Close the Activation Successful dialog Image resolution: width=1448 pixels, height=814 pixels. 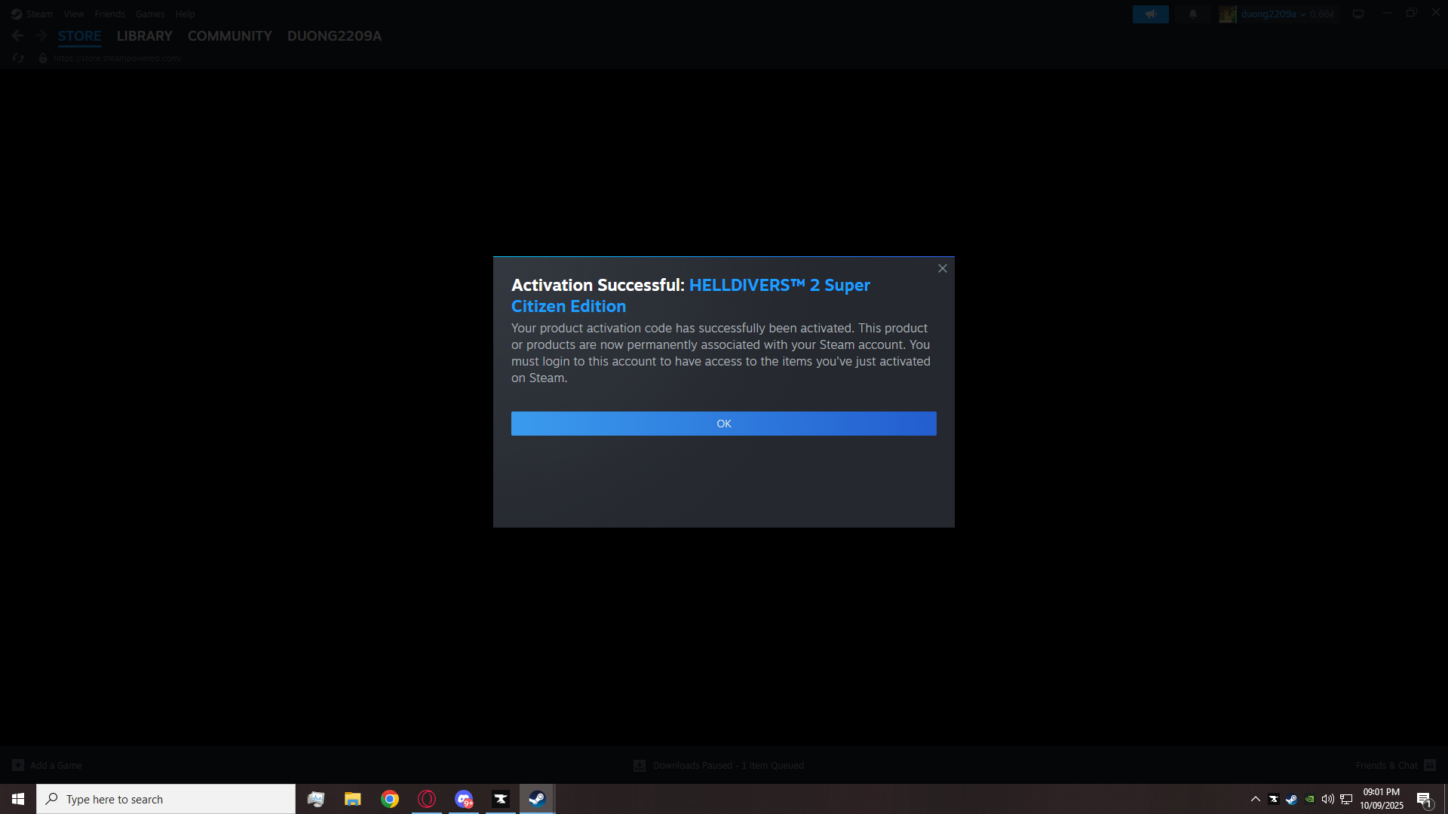click(942, 268)
